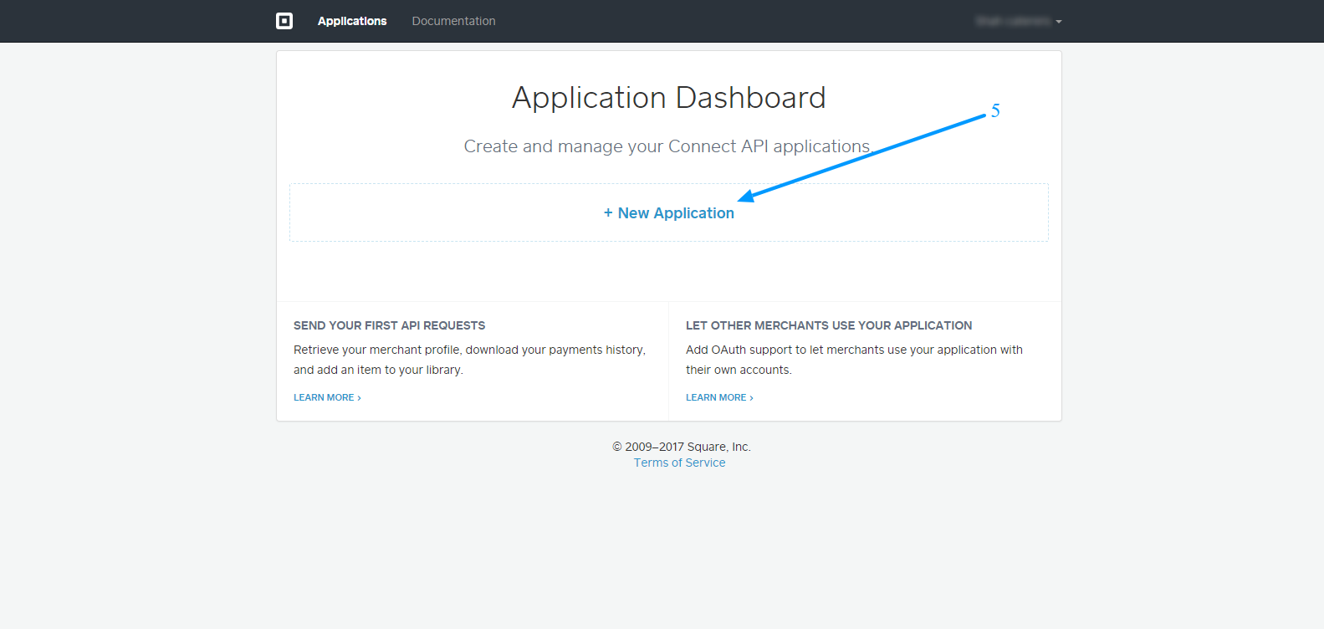Create a New Application
Image resolution: width=1324 pixels, height=629 pixels.
point(676,213)
